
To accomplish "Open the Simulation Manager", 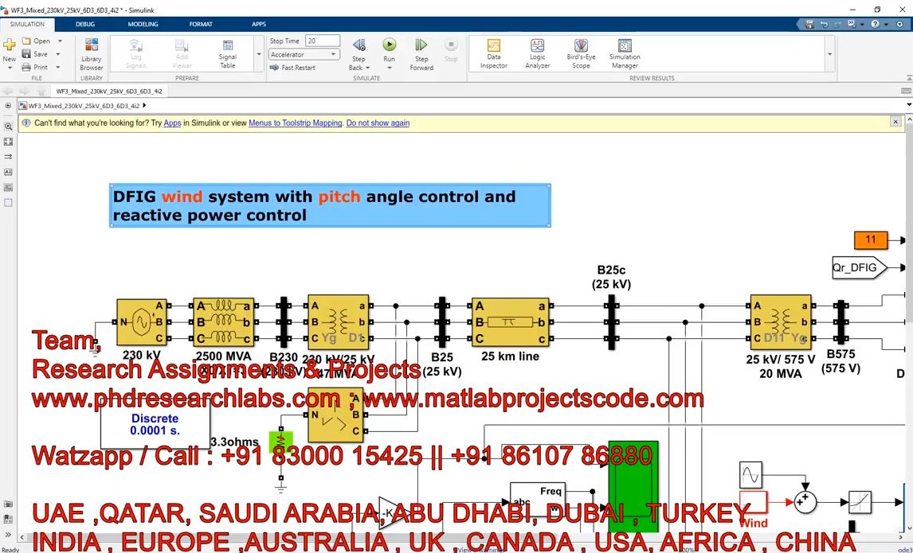I will (x=625, y=53).
